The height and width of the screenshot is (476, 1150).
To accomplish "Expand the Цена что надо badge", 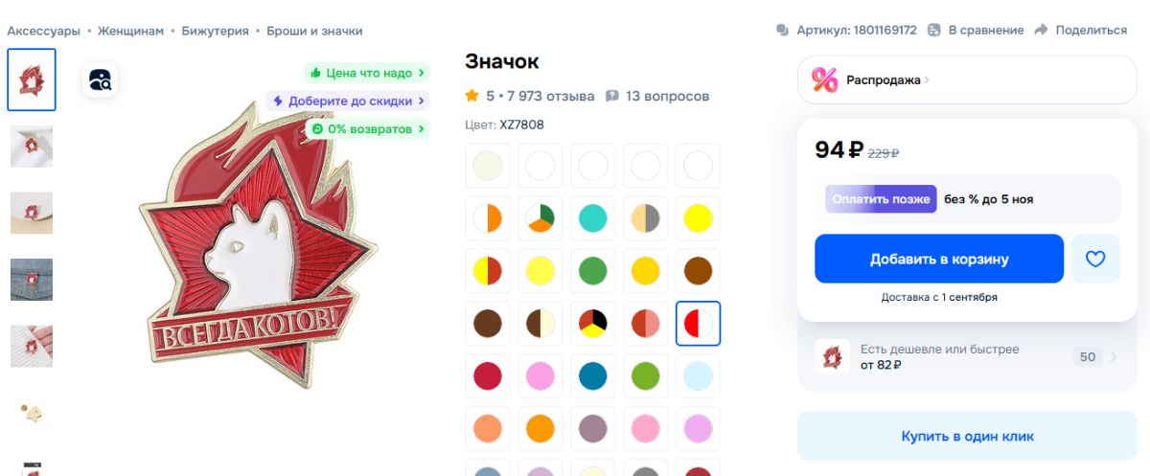I will 367,73.
